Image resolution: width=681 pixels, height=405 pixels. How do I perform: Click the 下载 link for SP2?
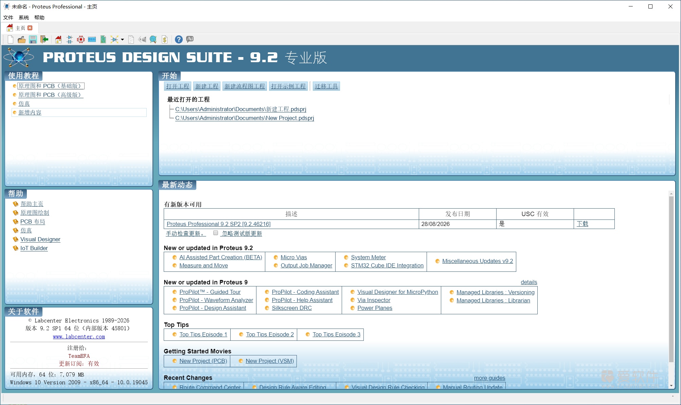pos(583,224)
